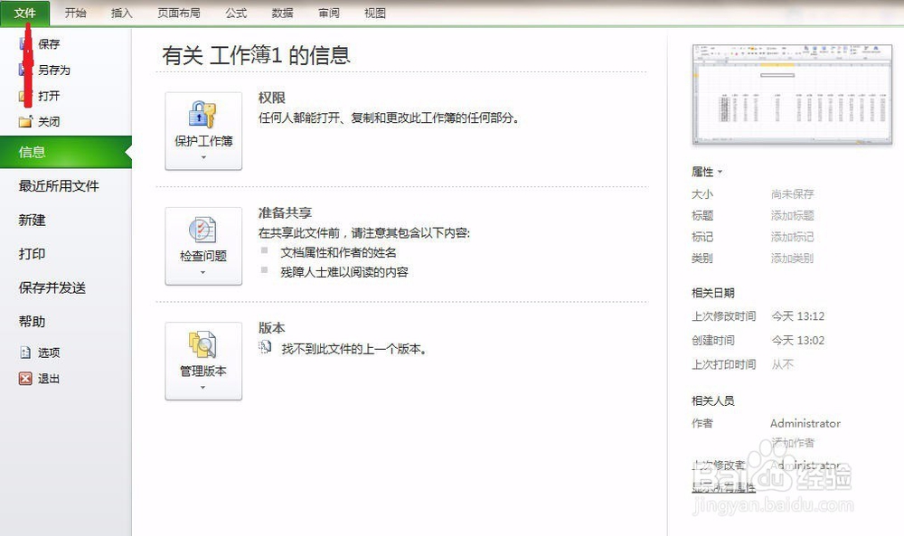Click the workbook preview thumbnail
The image size is (904, 536).
click(x=793, y=93)
